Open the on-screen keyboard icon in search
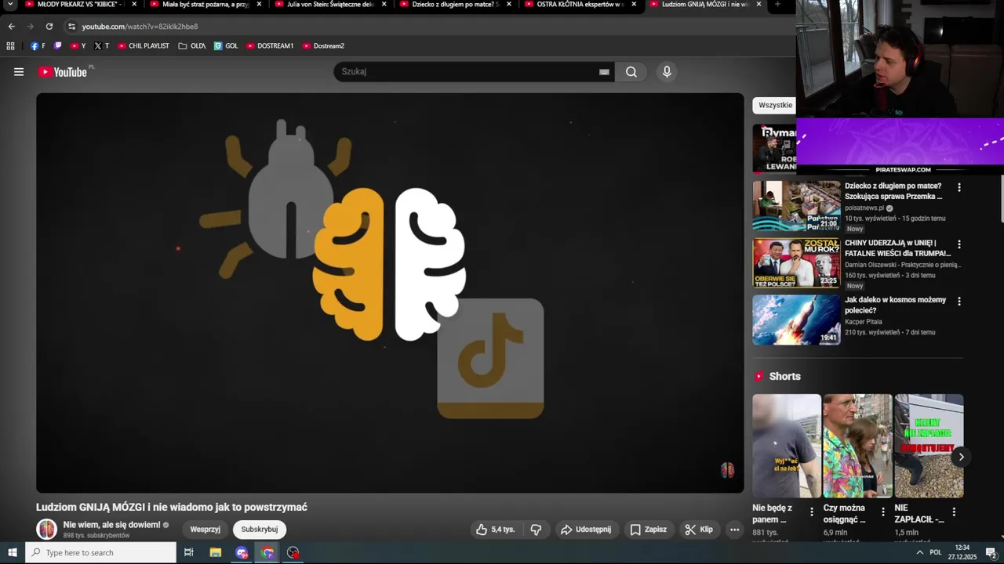1004x564 pixels. [604, 72]
